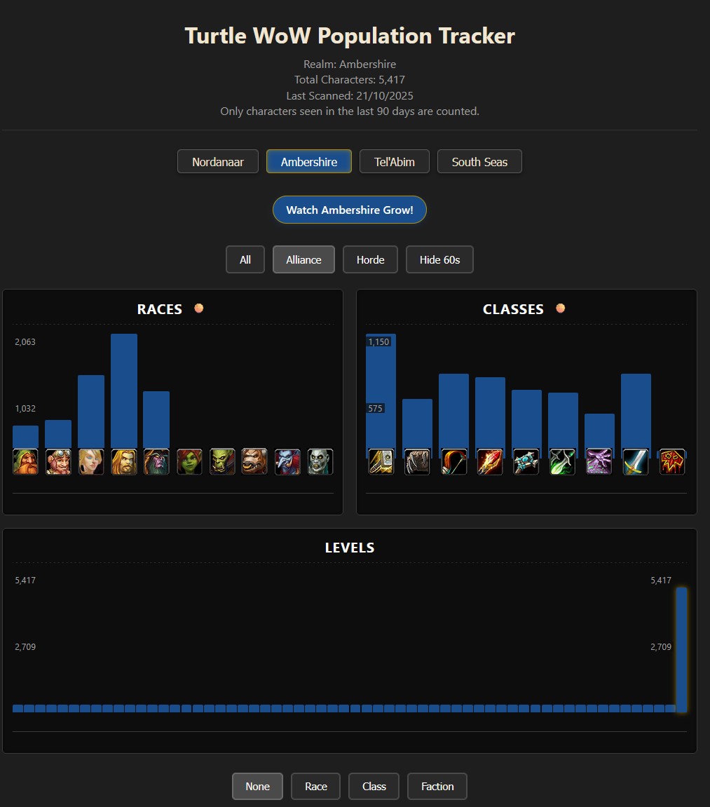This screenshot has height=807, width=710.
Task: Click the Hunter bow class icon
Action: 453,461
